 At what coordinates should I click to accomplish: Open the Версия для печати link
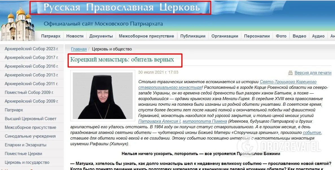313,73
